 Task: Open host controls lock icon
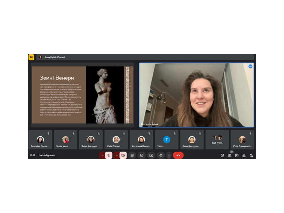pyautogui.click(x=251, y=155)
